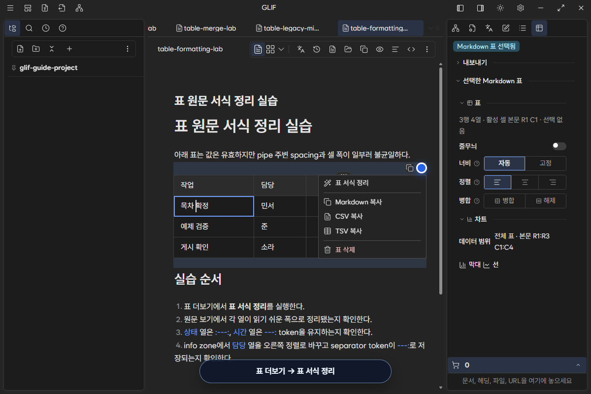Switch the light/dark theme
Image resolution: width=591 pixels, height=394 pixels.
[500, 8]
